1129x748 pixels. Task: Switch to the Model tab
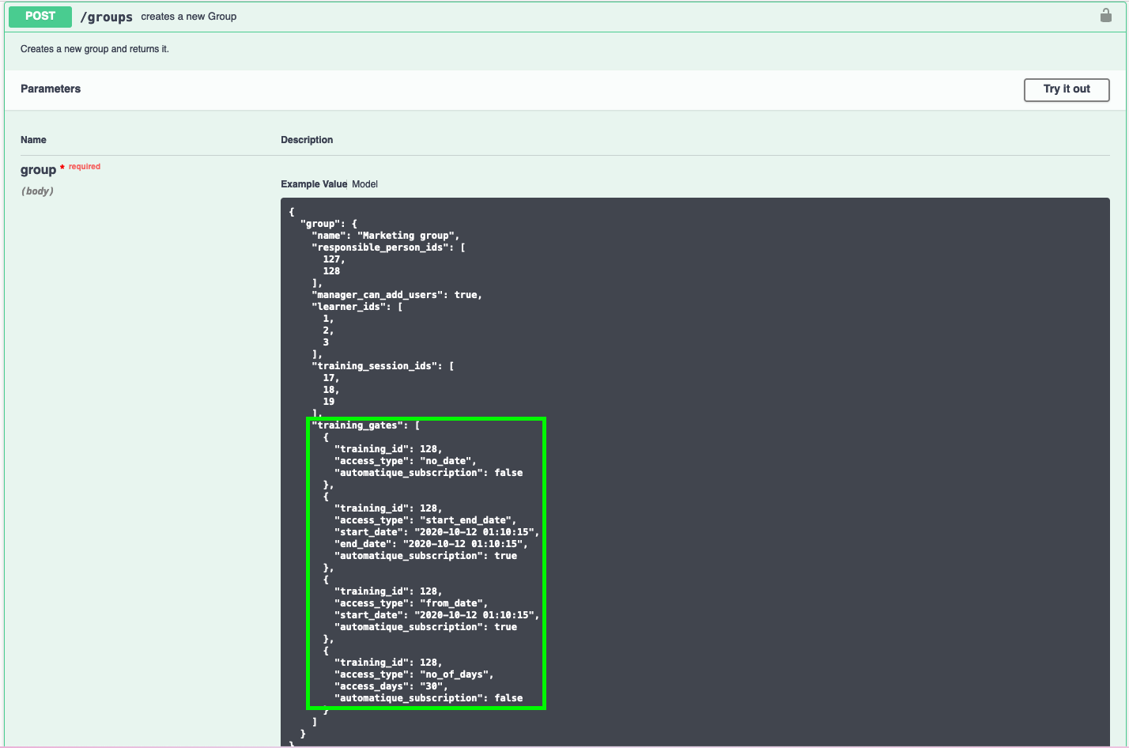tap(364, 184)
